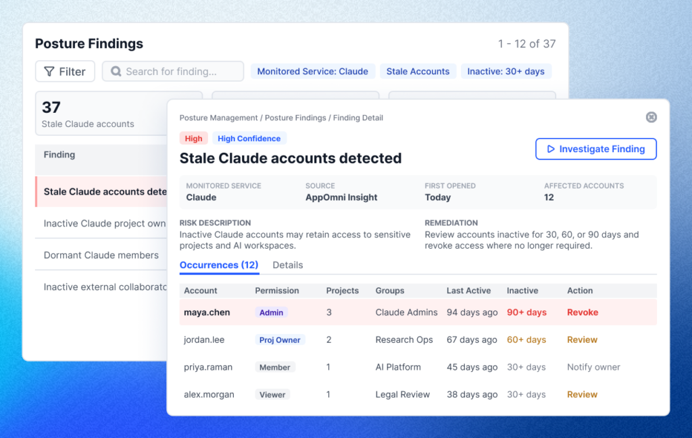Select the Inactive external collaborators finding row
This screenshot has width=692, height=438.
pos(101,287)
